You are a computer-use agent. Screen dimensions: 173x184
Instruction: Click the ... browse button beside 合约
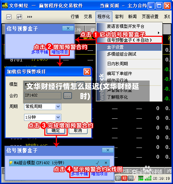[68, 95]
